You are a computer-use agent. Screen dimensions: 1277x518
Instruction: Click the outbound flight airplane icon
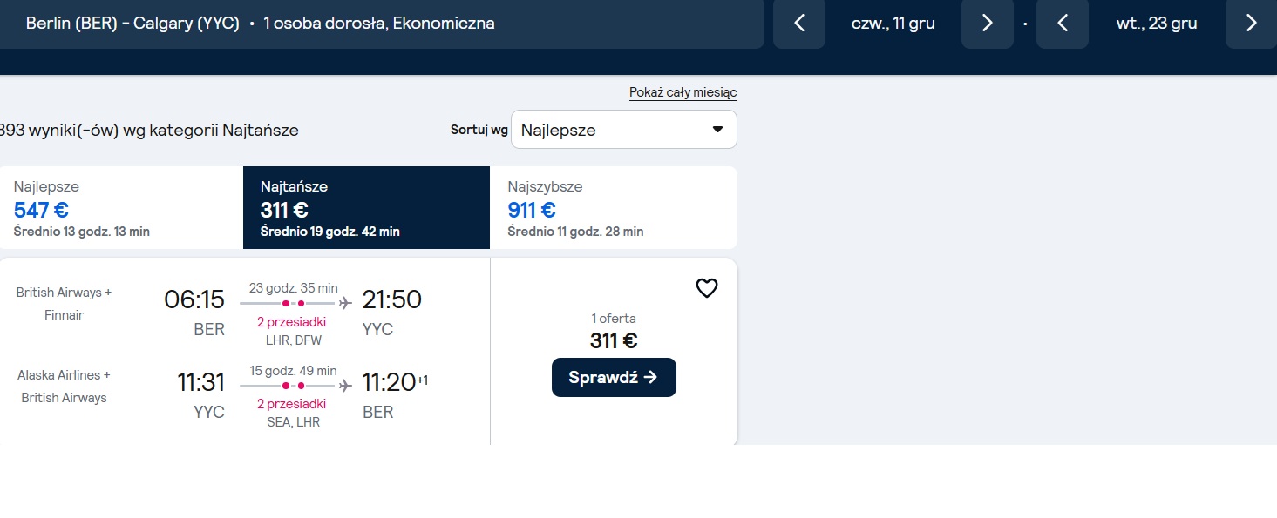click(345, 303)
